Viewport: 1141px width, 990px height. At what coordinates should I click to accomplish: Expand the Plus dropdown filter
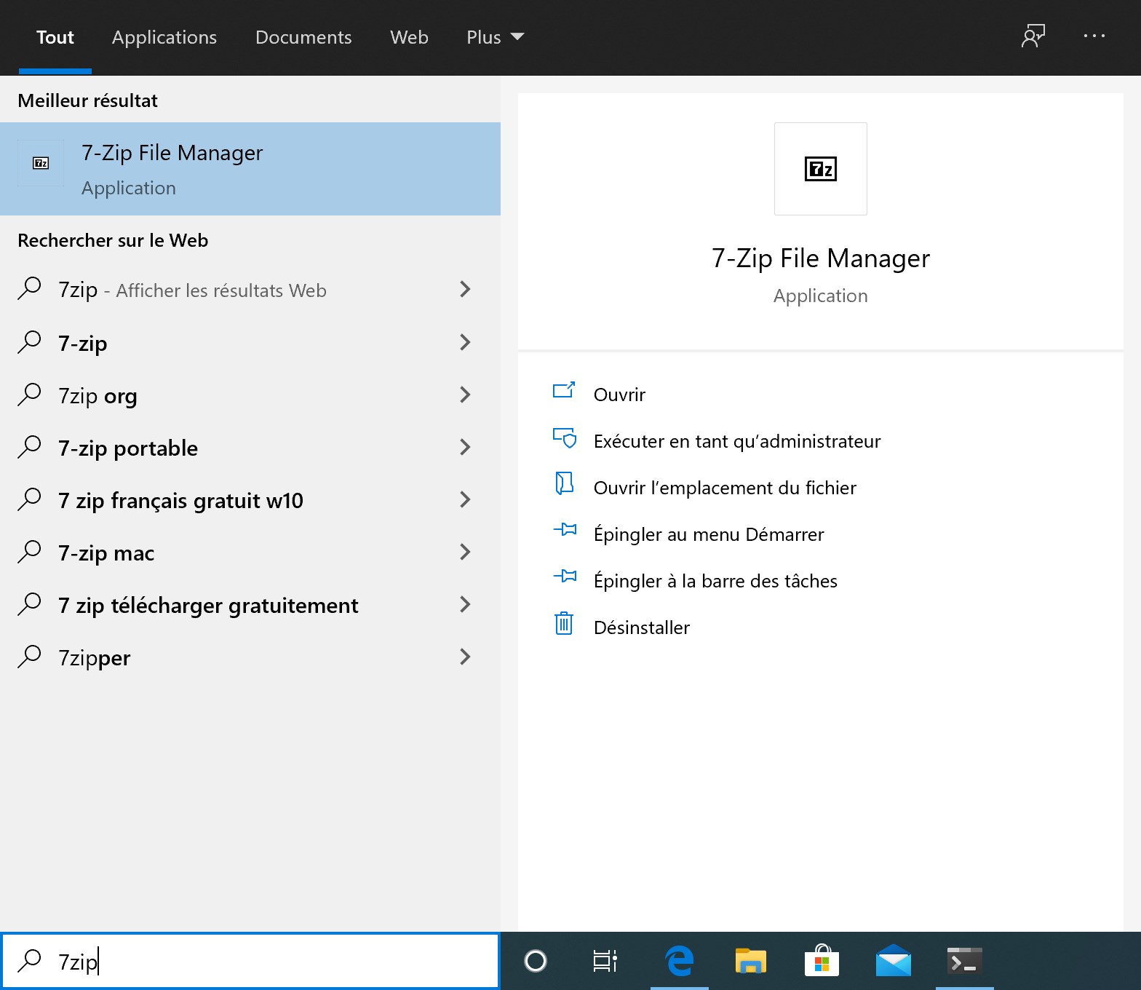495,37
